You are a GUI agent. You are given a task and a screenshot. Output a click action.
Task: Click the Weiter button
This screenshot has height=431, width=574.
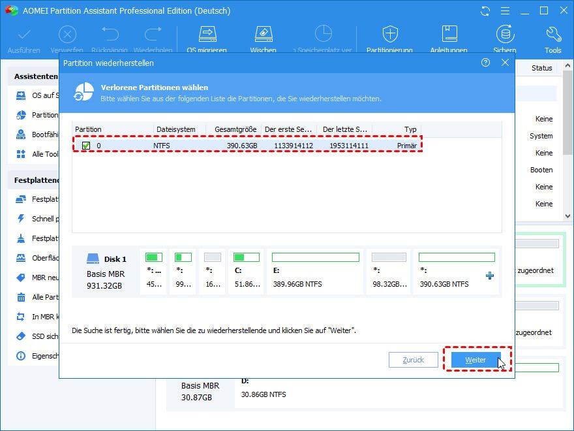point(476,360)
